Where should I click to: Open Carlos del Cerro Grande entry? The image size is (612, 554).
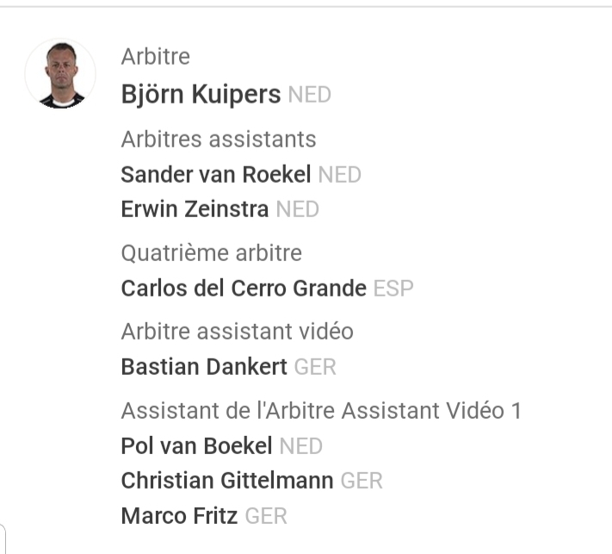[244, 289]
